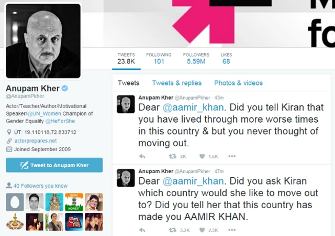Open the Photos & videos tab
This screenshot has height=236, width=335.
pos(239,83)
